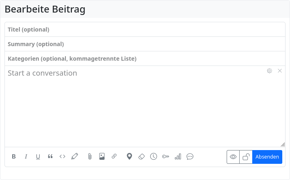Click the key icon in the toolbar
290x180 pixels.
pyautogui.click(x=166, y=157)
